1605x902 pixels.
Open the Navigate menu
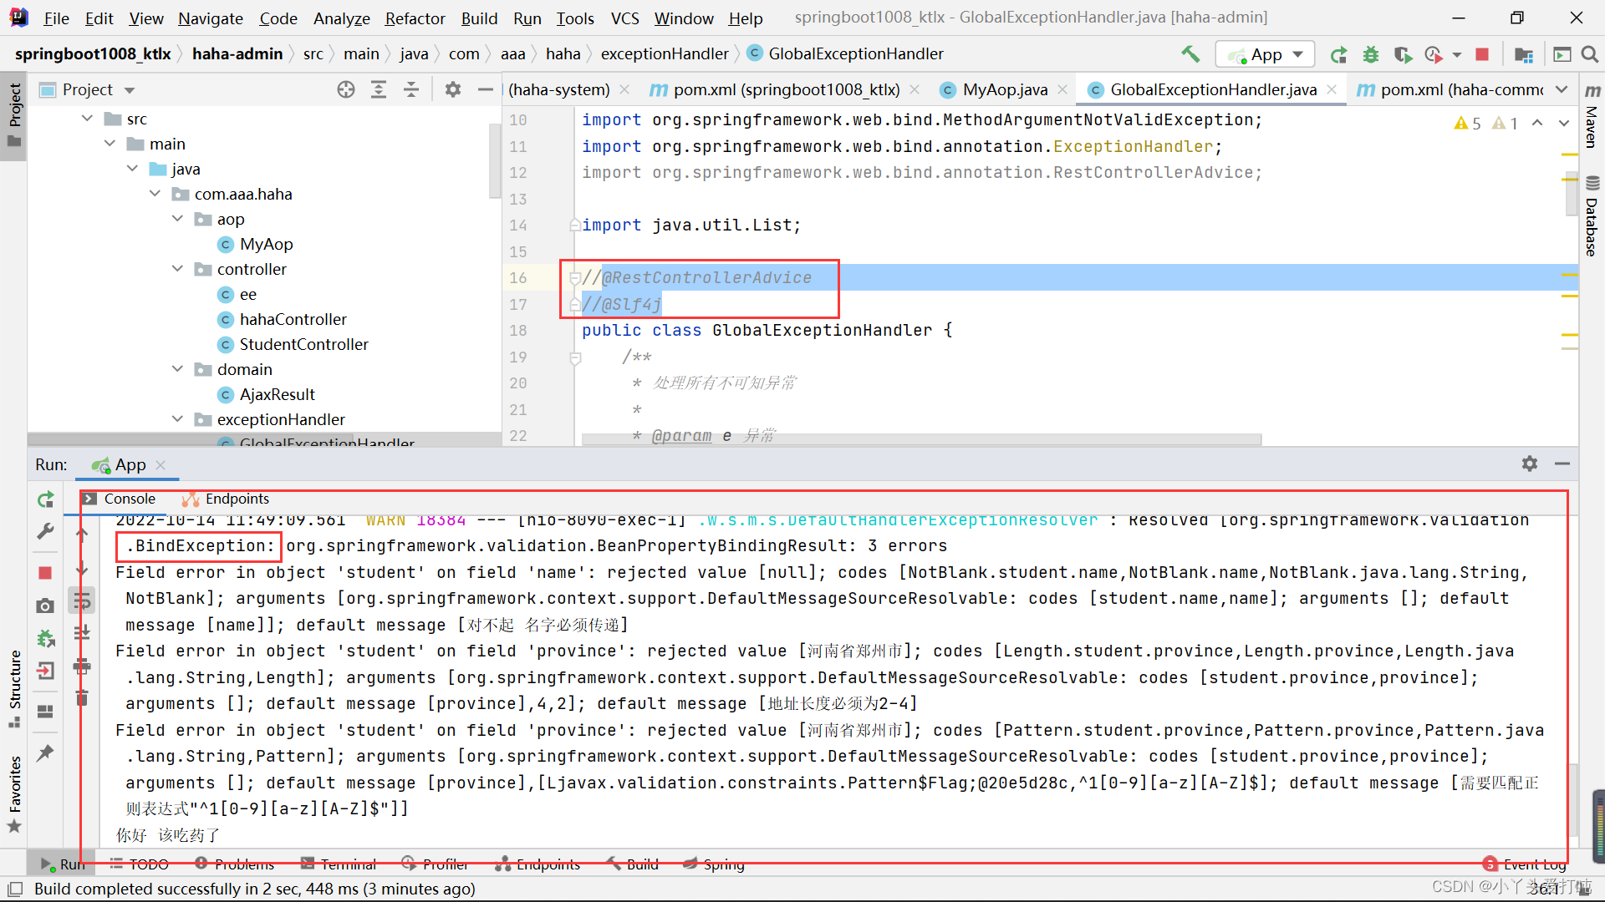(x=210, y=18)
